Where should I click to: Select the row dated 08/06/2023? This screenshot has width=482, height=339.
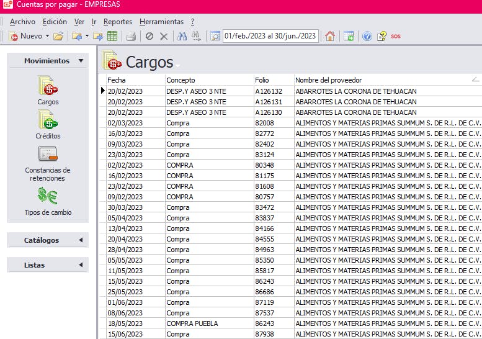290,313
